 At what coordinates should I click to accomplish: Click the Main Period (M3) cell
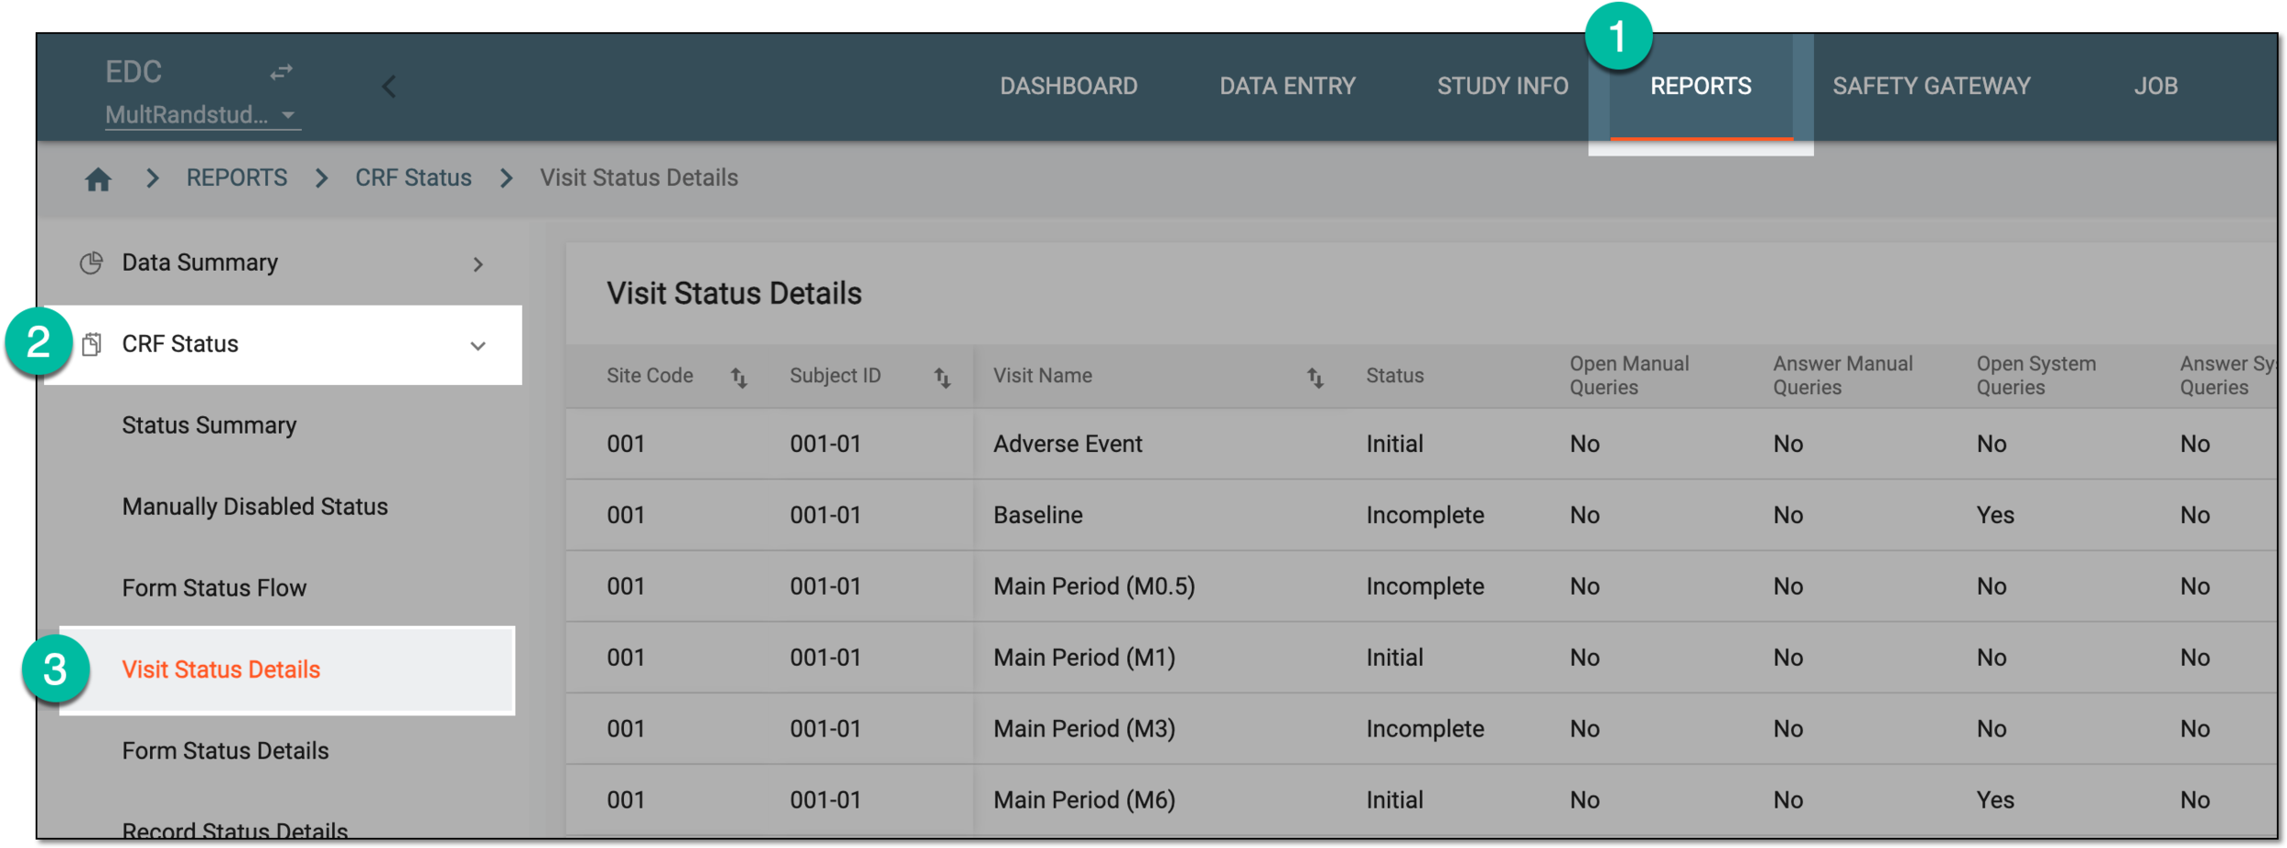tap(1084, 730)
